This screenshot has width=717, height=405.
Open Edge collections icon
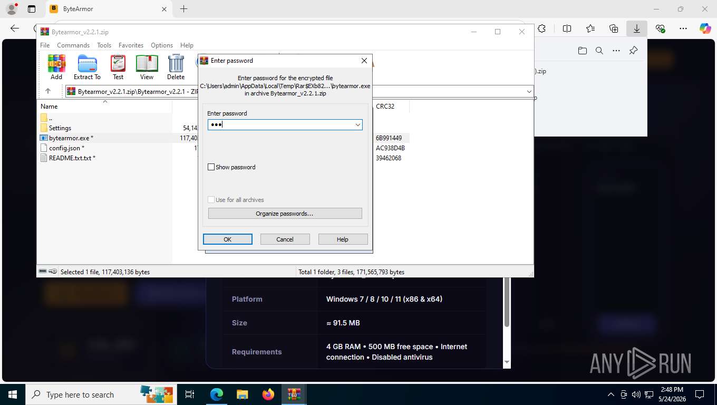(614, 28)
